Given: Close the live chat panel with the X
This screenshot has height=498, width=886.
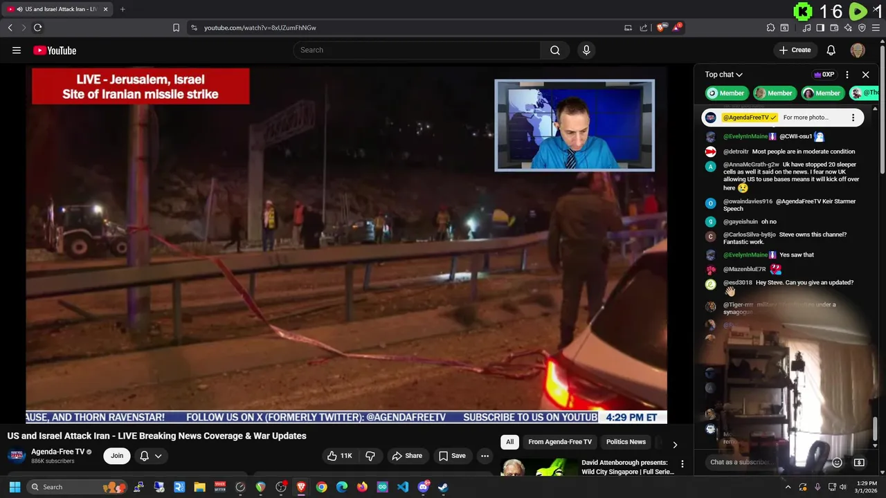Looking at the screenshot, I should [865, 75].
